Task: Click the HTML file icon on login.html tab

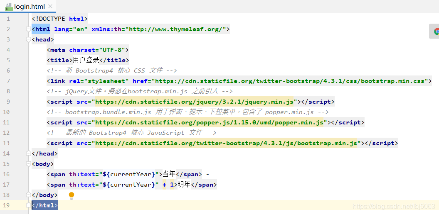Action: [9, 6]
